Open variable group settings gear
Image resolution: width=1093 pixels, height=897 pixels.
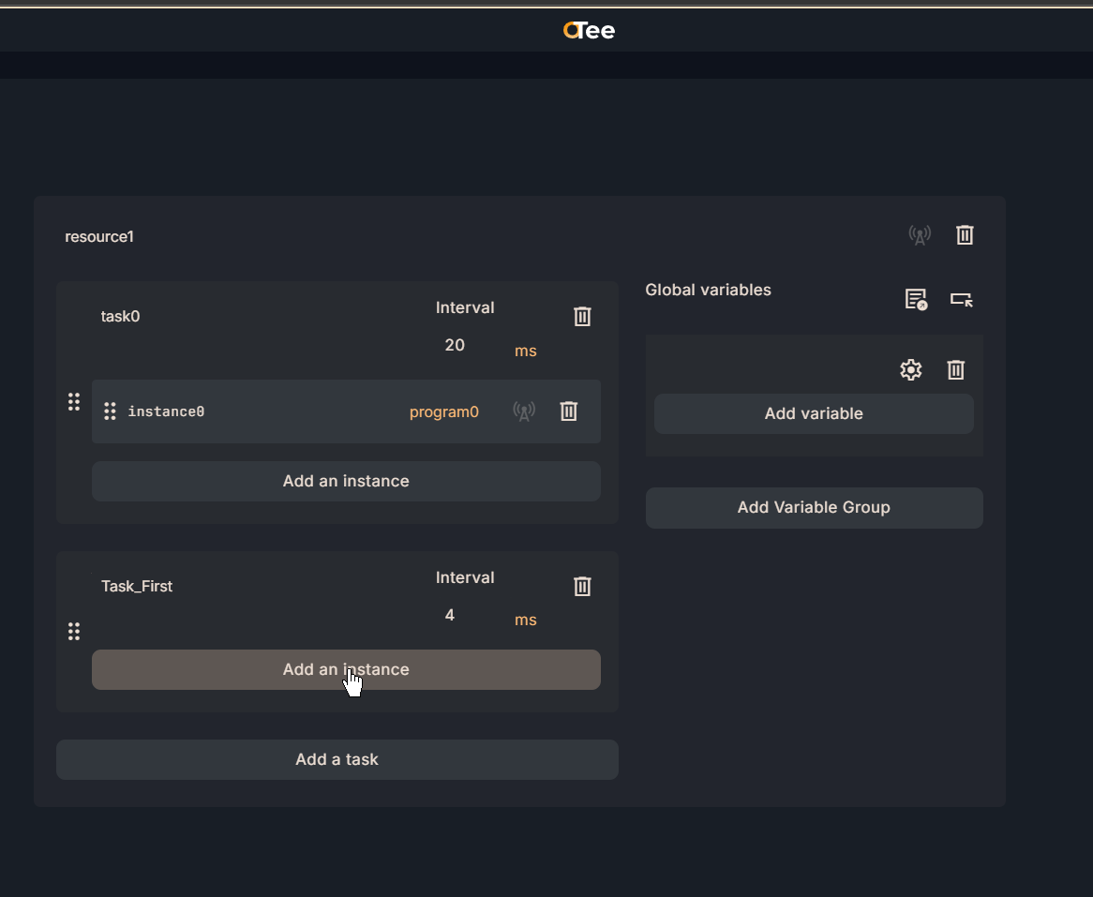point(911,370)
